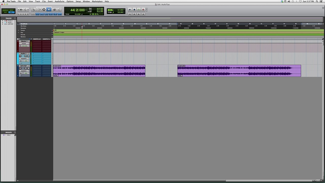Select the Selector tool
Viewport: 325px width, 183px height.
click(44, 9)
